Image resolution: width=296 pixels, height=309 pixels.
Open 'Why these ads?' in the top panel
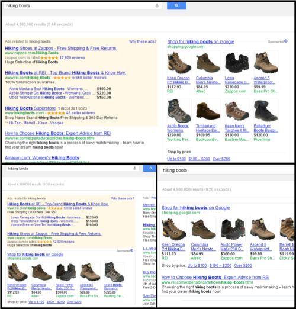[x=143, y=41]
